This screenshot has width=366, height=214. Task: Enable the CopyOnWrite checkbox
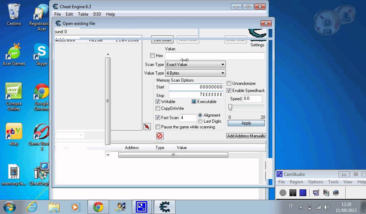[x=158, y=108]
